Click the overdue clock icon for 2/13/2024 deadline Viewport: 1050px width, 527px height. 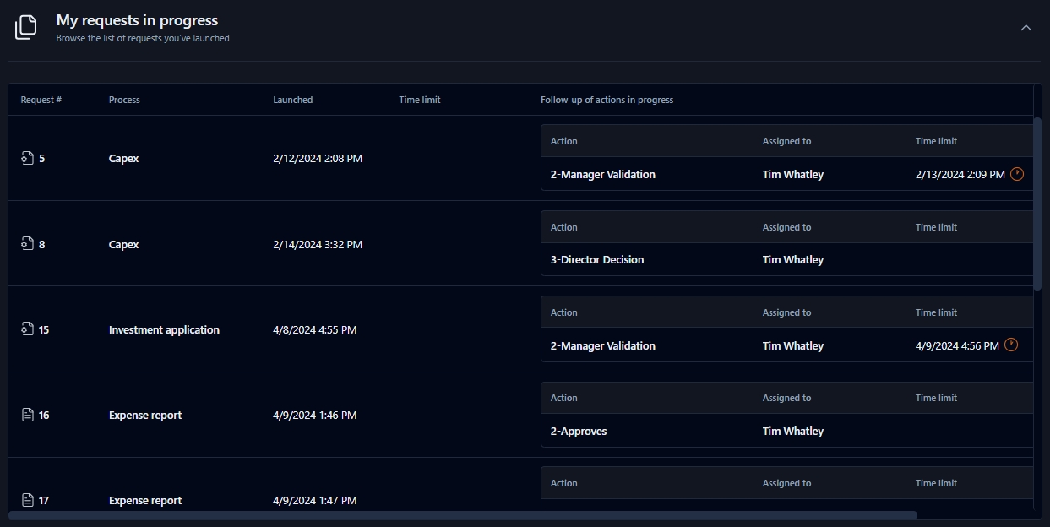coord(1017,174)
